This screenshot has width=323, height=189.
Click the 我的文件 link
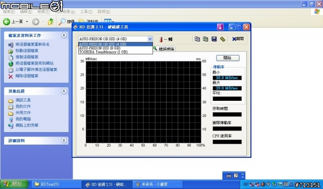pos(23,106)
